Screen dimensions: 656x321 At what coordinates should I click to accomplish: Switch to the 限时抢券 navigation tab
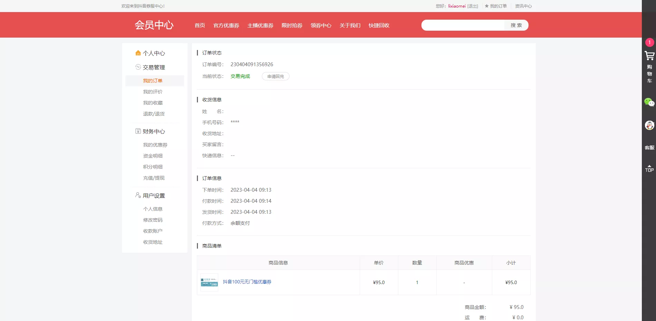[292, 25]
